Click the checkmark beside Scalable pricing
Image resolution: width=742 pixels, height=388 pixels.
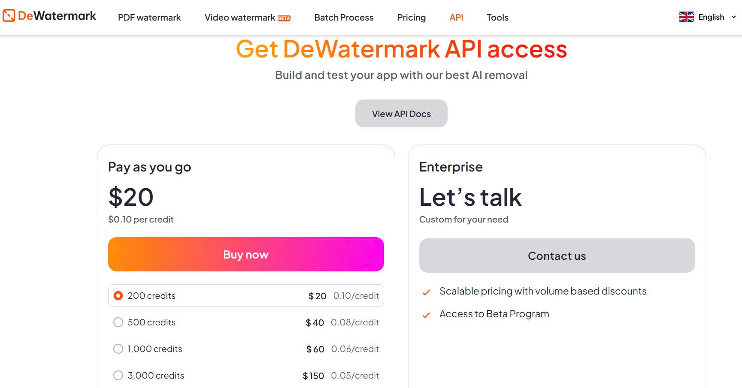click(426, 292)
